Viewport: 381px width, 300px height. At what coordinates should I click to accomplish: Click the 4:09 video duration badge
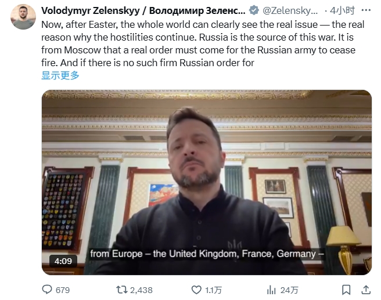[63, 261]
